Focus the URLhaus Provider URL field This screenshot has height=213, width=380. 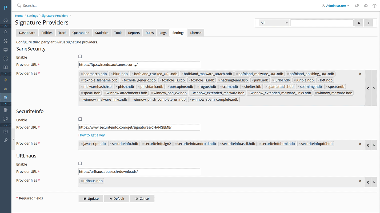(x=139, y=172)
